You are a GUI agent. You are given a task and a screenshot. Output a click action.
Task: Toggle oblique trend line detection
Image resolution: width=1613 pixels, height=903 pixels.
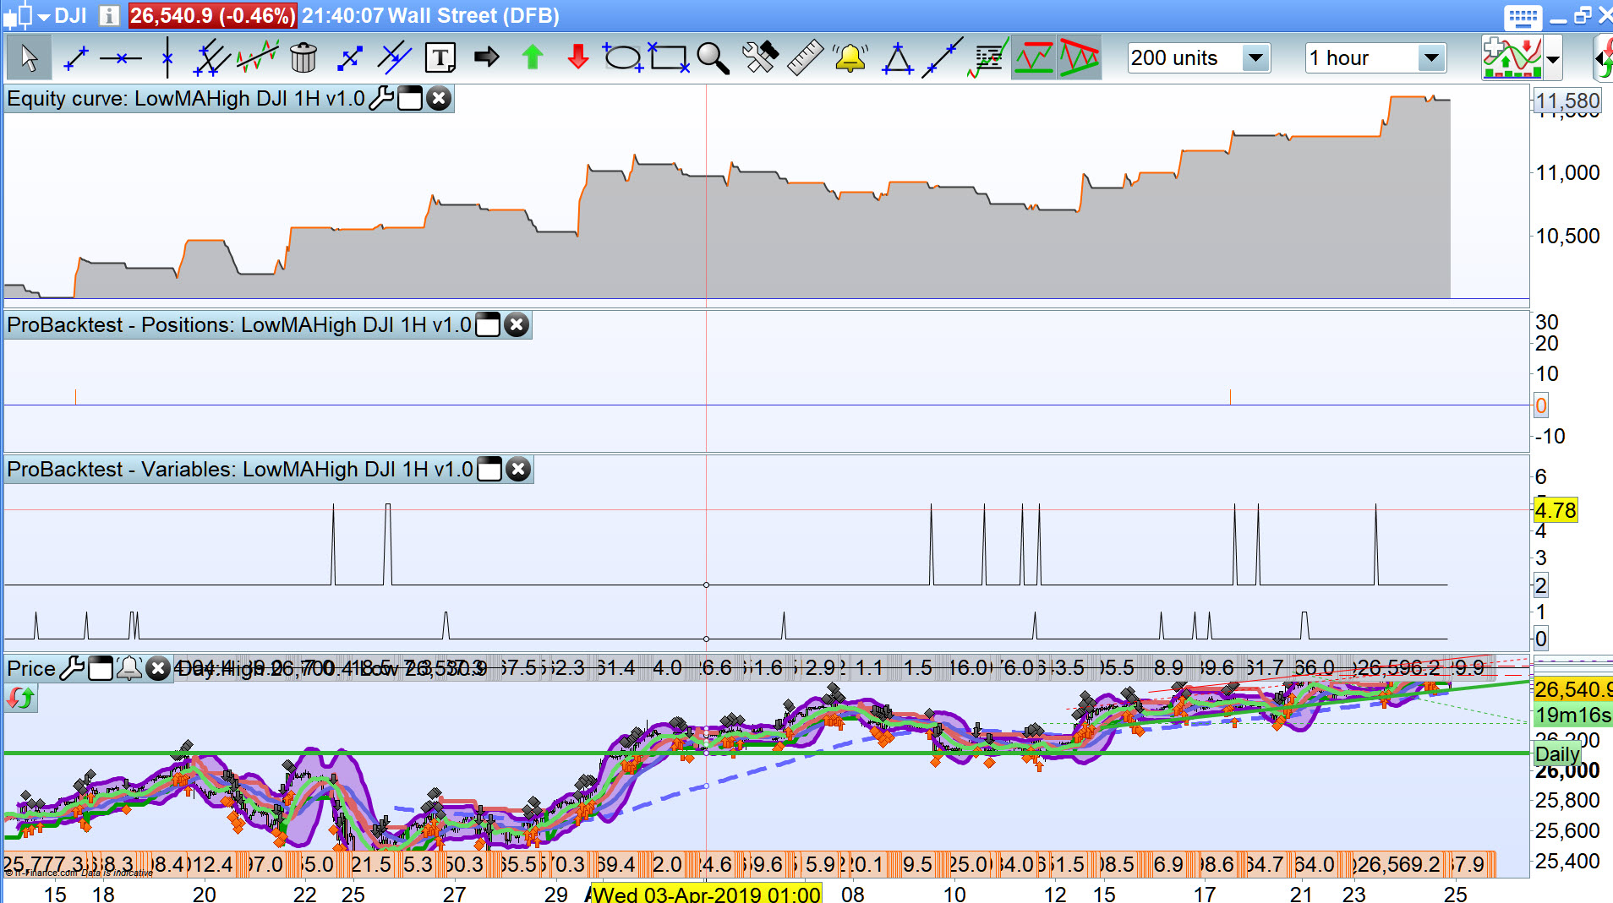pyautogui.click(x=1080, y=58)
